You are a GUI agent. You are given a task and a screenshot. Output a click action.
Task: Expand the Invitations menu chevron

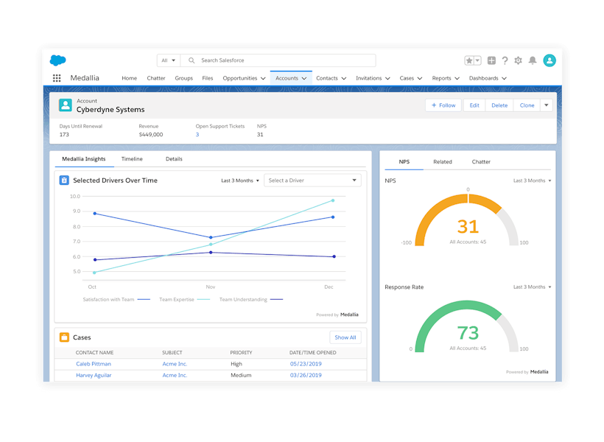click(388, 78)
